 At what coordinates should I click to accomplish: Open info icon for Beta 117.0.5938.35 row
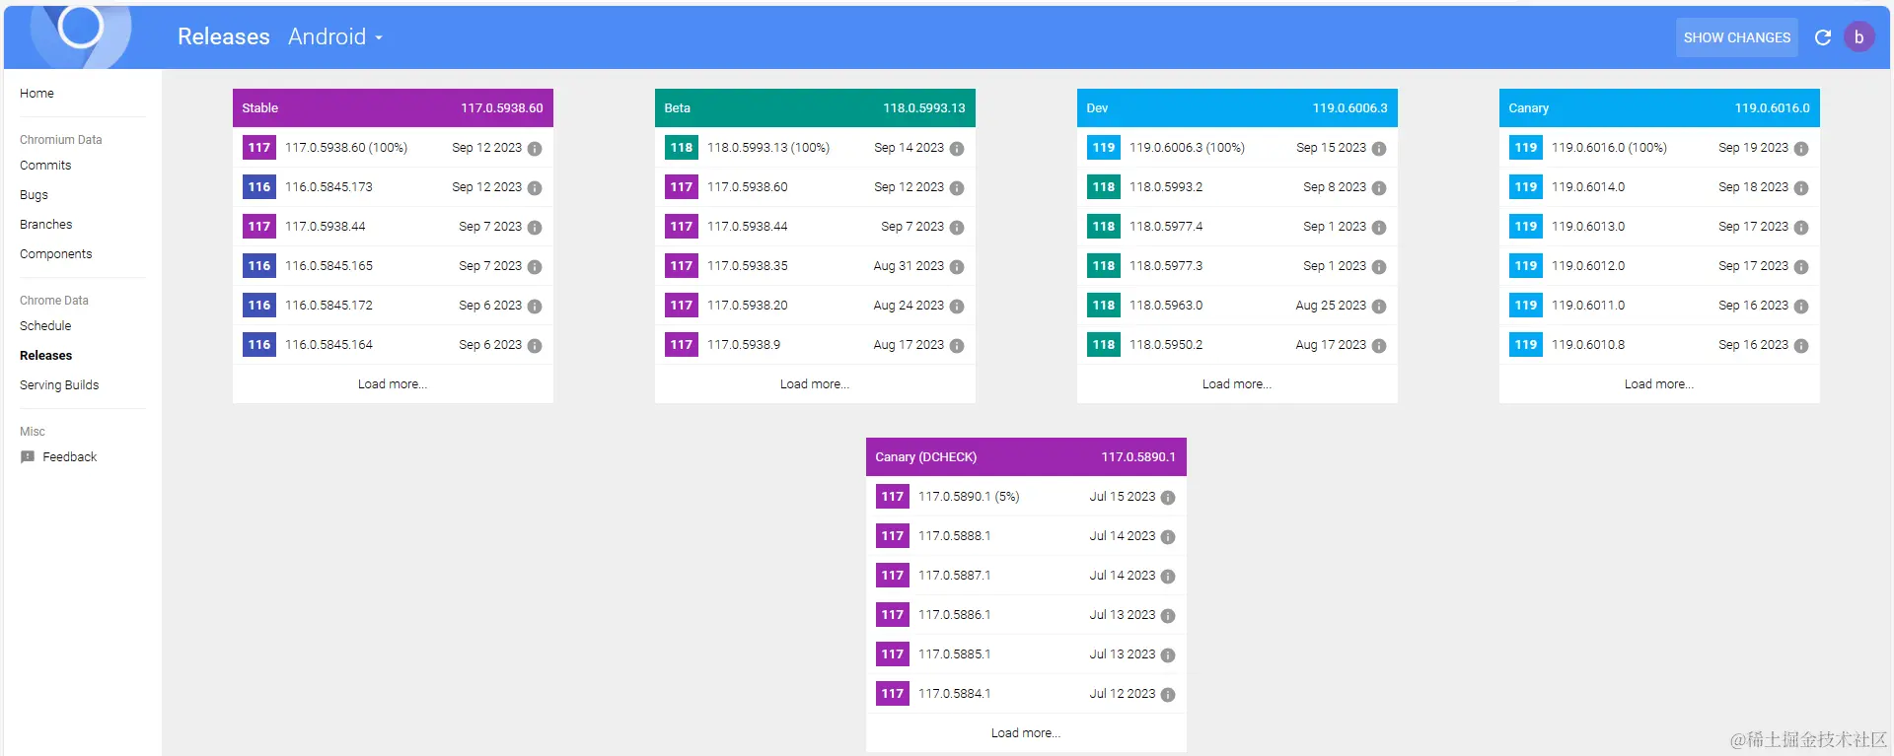(x=957, y=267)
